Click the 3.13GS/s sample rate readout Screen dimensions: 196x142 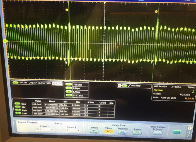tap(176, 87)
